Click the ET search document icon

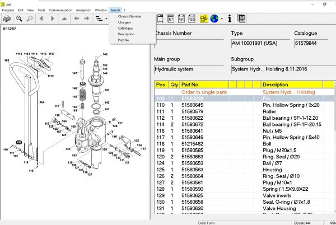tap(171, 19)
